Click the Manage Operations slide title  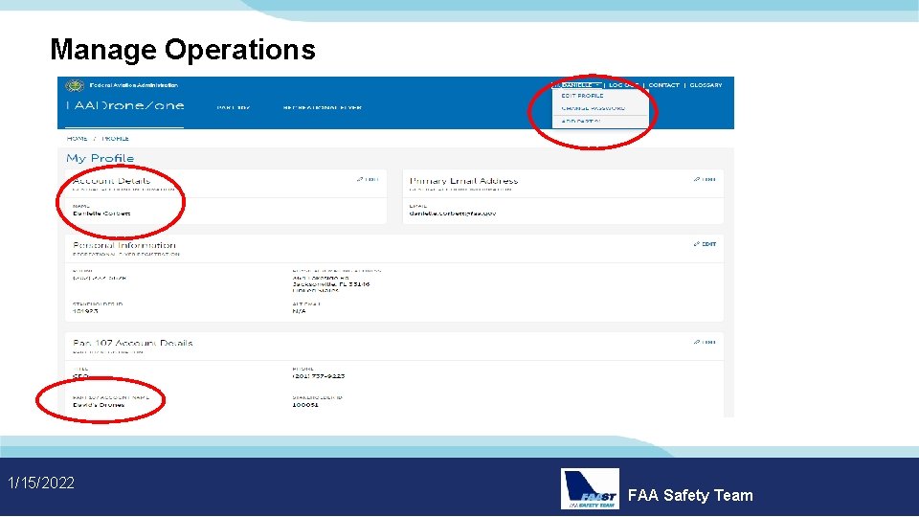point(183,49)
